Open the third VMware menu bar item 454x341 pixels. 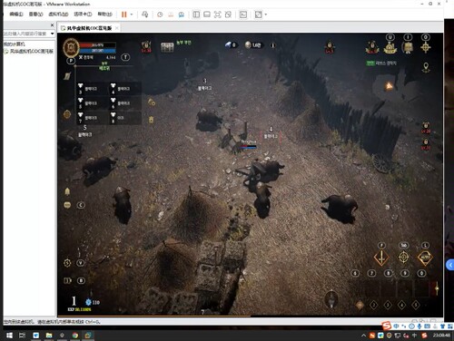click(58, 15)
